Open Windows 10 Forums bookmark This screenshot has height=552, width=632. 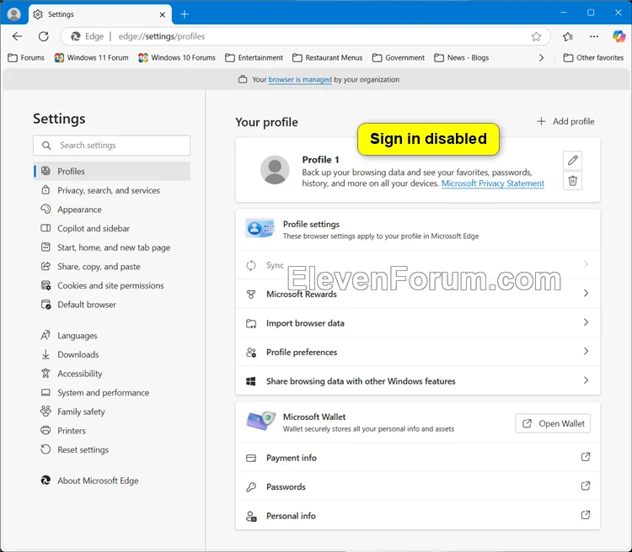(x=177, y=58)
